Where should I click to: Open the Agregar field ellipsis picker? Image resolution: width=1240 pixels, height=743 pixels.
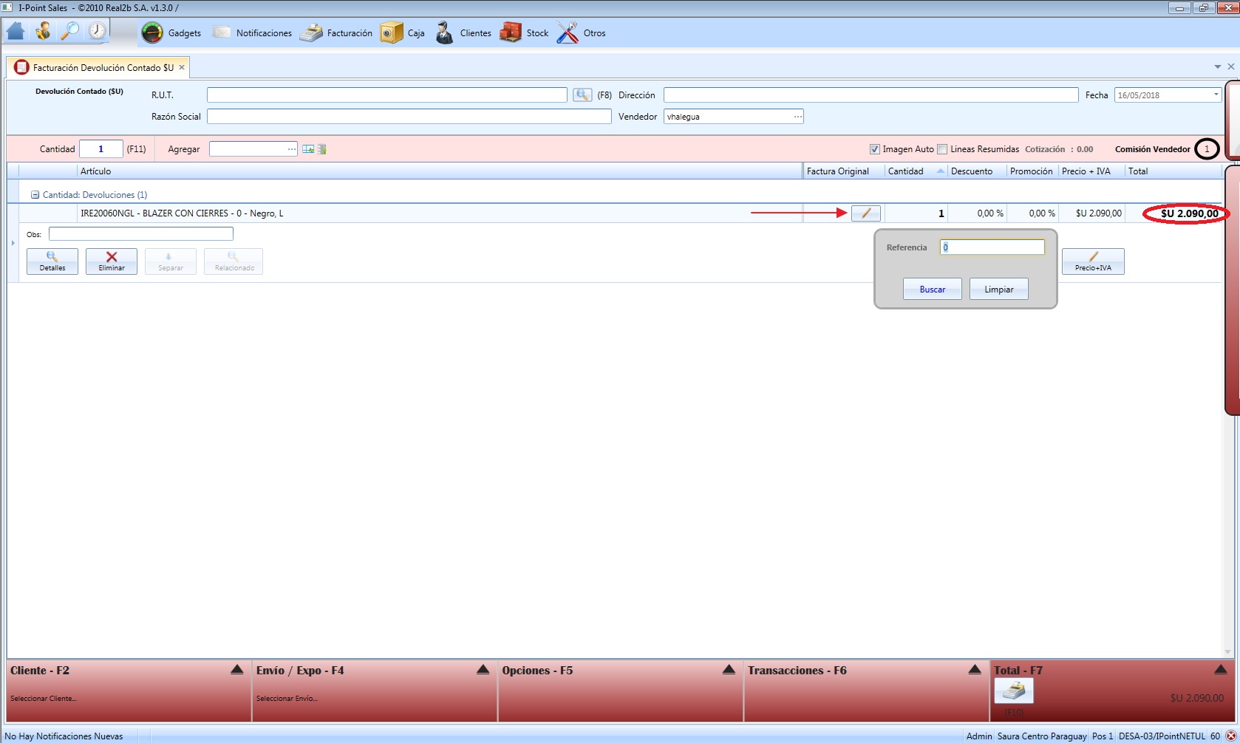click(292, 149)
